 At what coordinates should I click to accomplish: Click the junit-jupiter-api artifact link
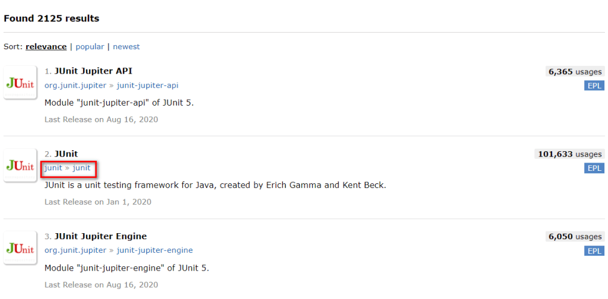[x=147, y=85]
